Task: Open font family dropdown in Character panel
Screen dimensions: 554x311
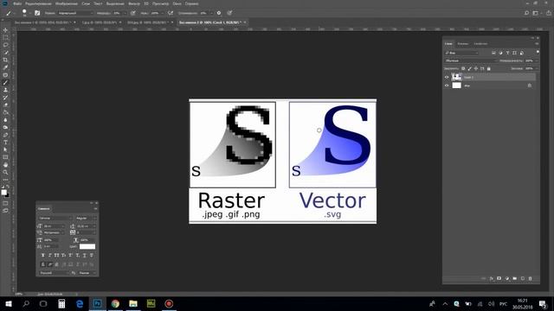Action: coord(55,219)
